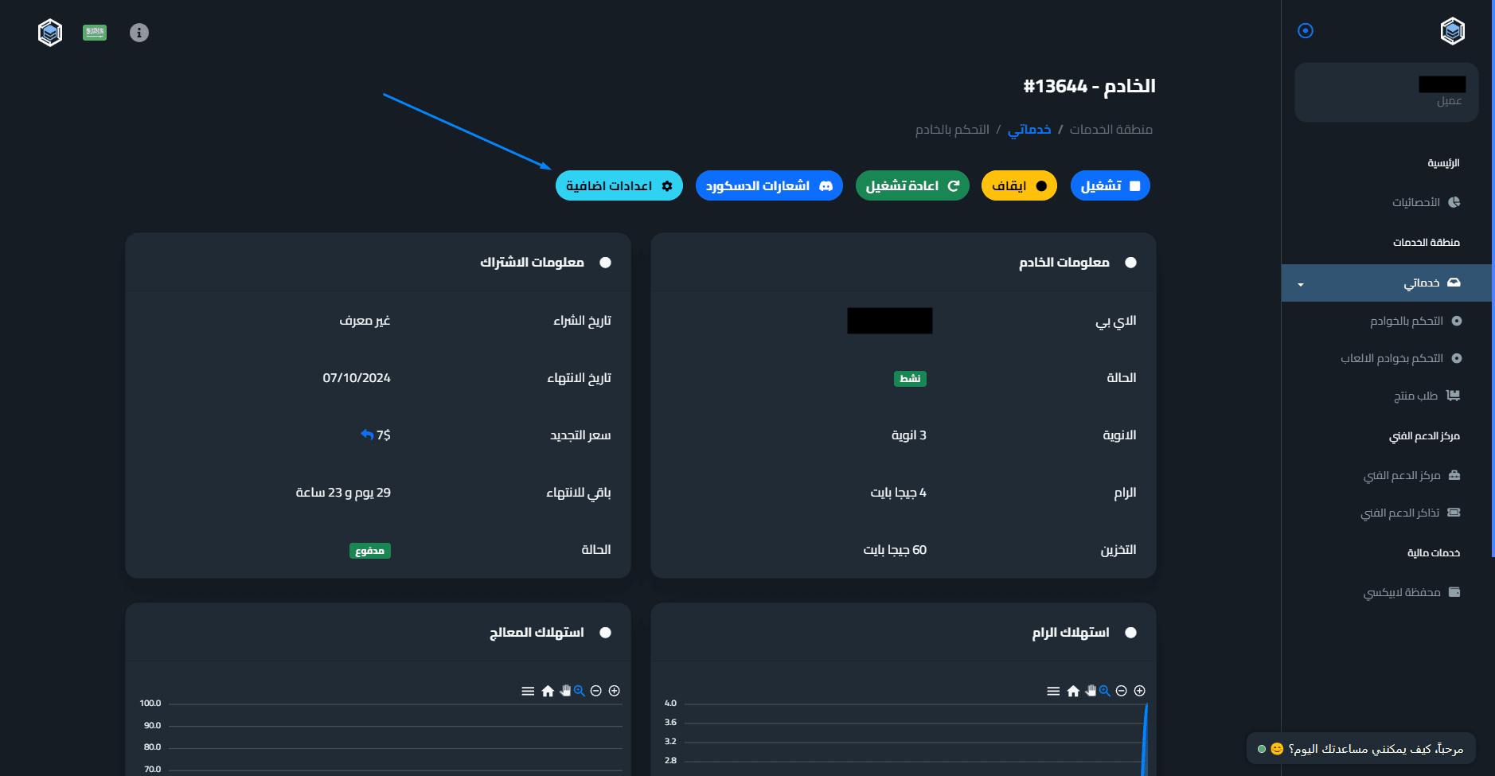Click blue renewal arrow next to 7$
The image size is (1495, 776).
point(367,435)
